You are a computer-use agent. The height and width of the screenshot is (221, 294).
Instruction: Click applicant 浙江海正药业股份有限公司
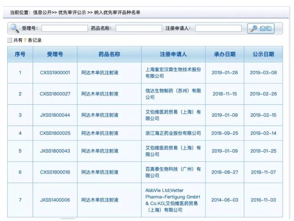(173, 133)
